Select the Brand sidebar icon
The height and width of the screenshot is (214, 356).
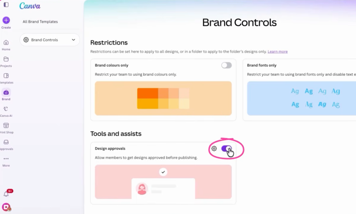(6, 92)
